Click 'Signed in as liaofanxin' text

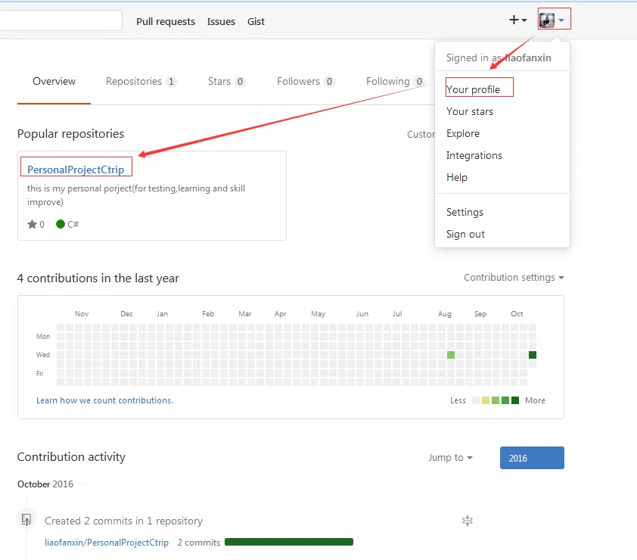tap(499, 58)
